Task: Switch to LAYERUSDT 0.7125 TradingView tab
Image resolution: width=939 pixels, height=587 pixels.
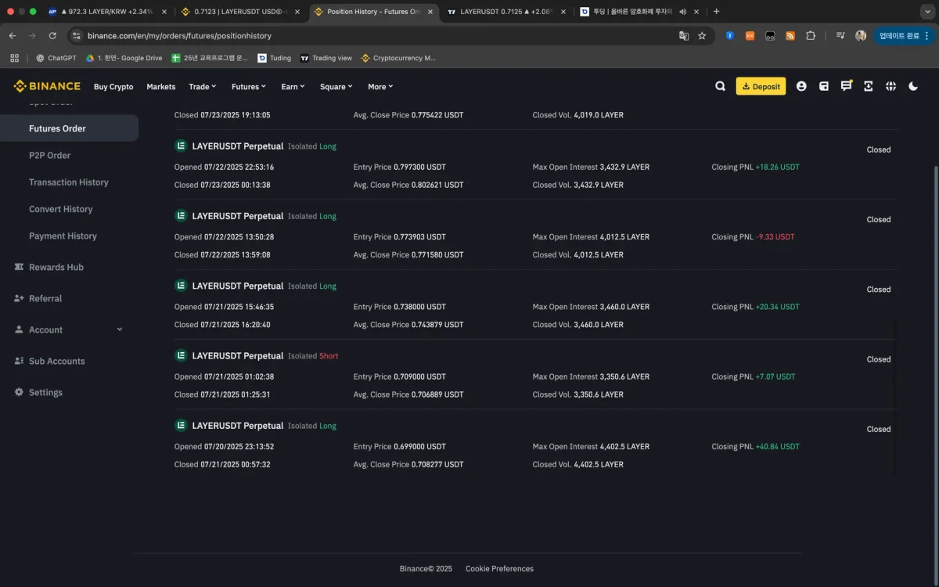Action: coord(507,12)
